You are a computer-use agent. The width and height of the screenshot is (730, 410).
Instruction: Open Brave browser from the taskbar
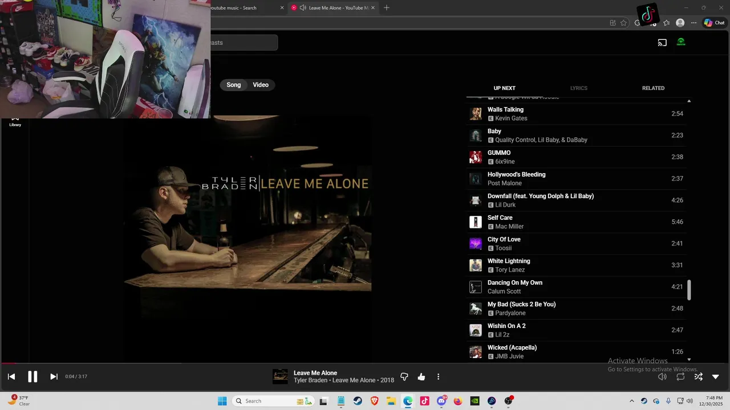pyautogui.click(x=374, y=401)
